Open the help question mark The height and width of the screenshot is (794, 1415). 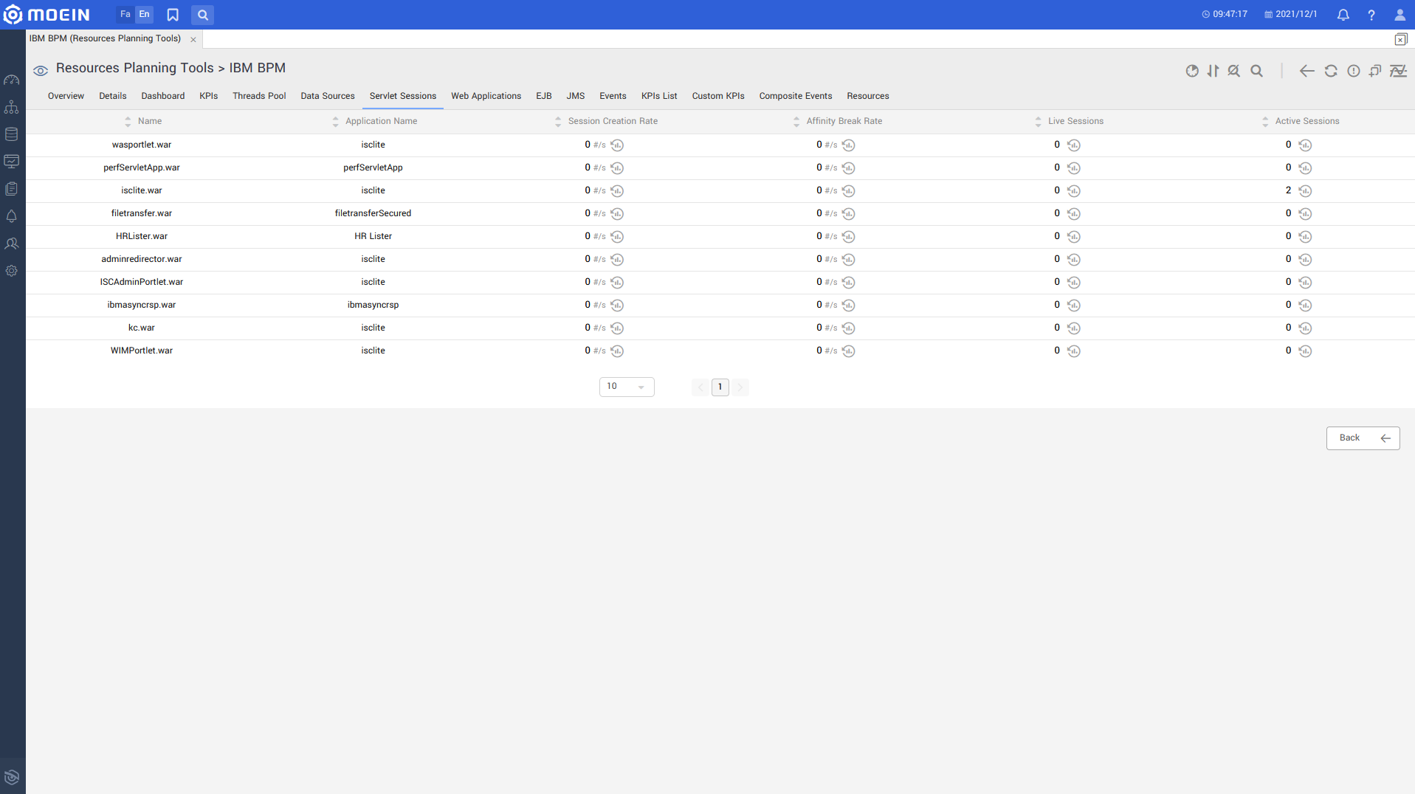click(x=1371, y=14)
